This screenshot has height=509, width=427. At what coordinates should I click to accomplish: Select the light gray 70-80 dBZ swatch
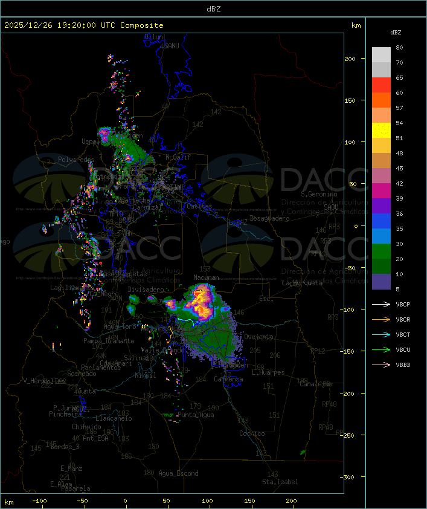(381, 54)
